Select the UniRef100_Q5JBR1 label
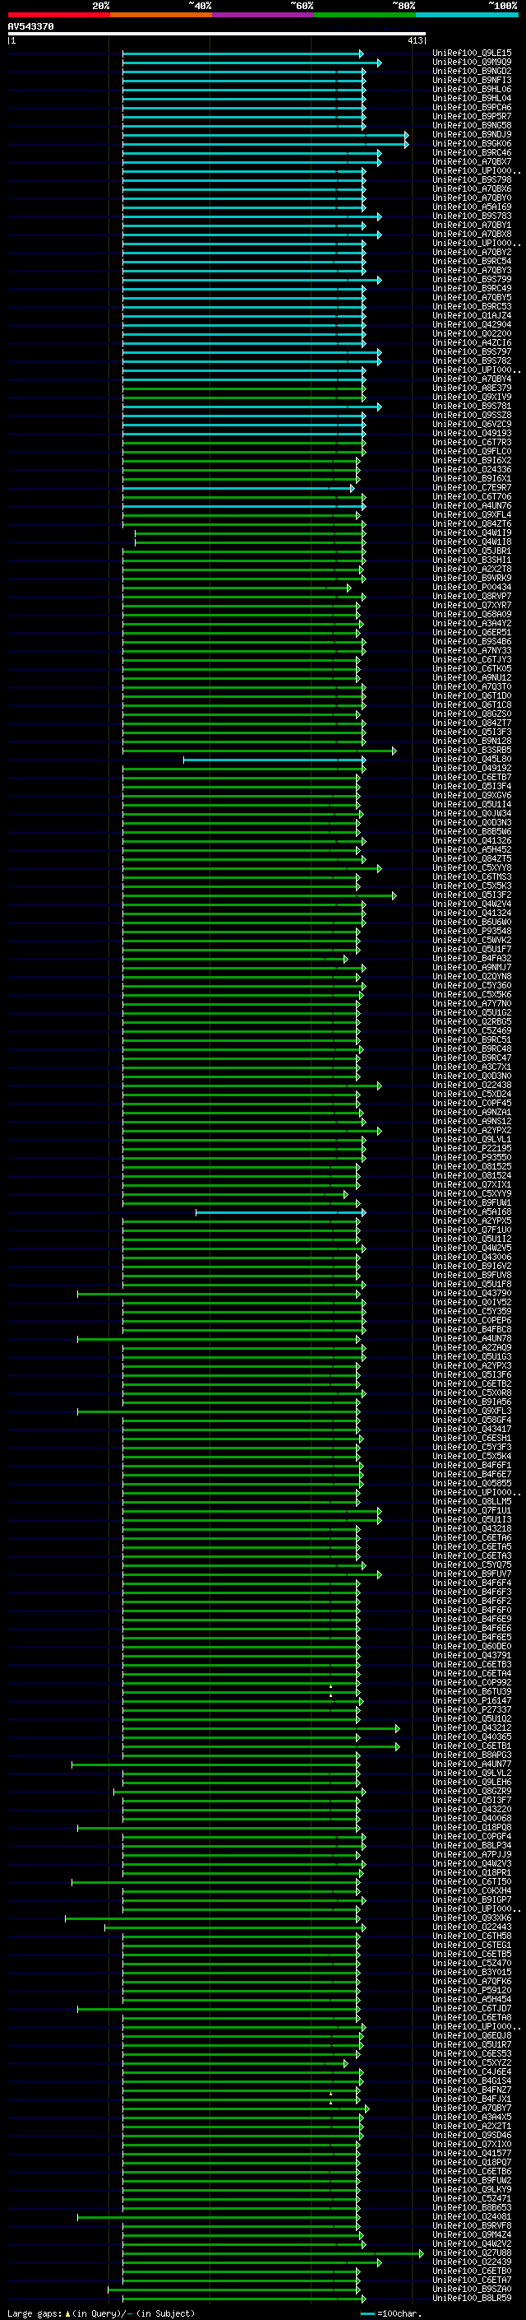This screenshot has width=526, height=2320. click(472, 551)
